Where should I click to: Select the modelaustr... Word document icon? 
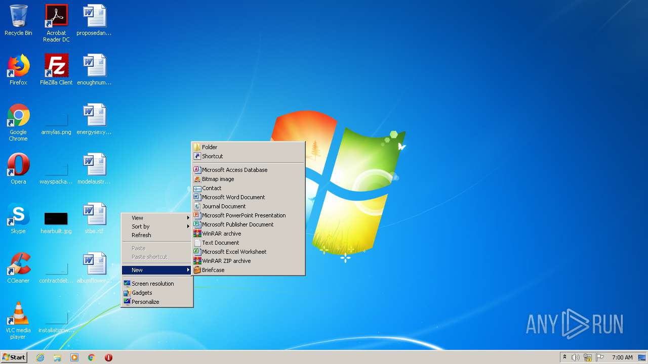pos(94,169)
